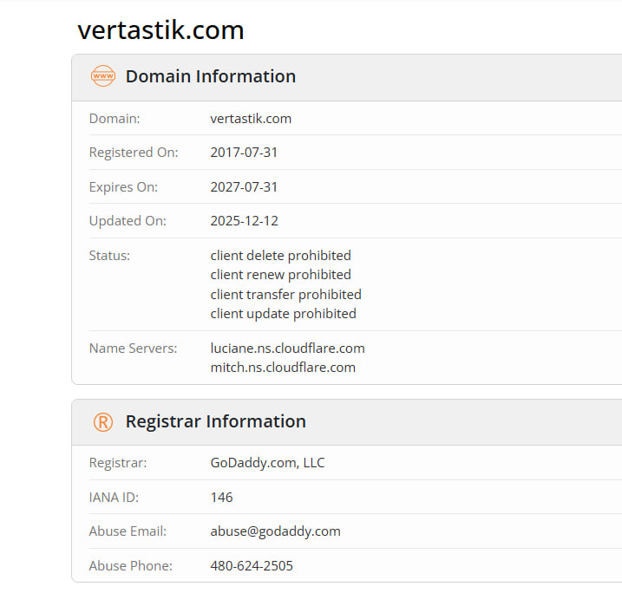The width and height of the screenshot is (622, 593).
Task: Click the Name Servers: label
Action: 134,348
